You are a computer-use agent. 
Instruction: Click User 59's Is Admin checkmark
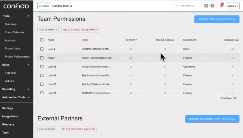131,76
